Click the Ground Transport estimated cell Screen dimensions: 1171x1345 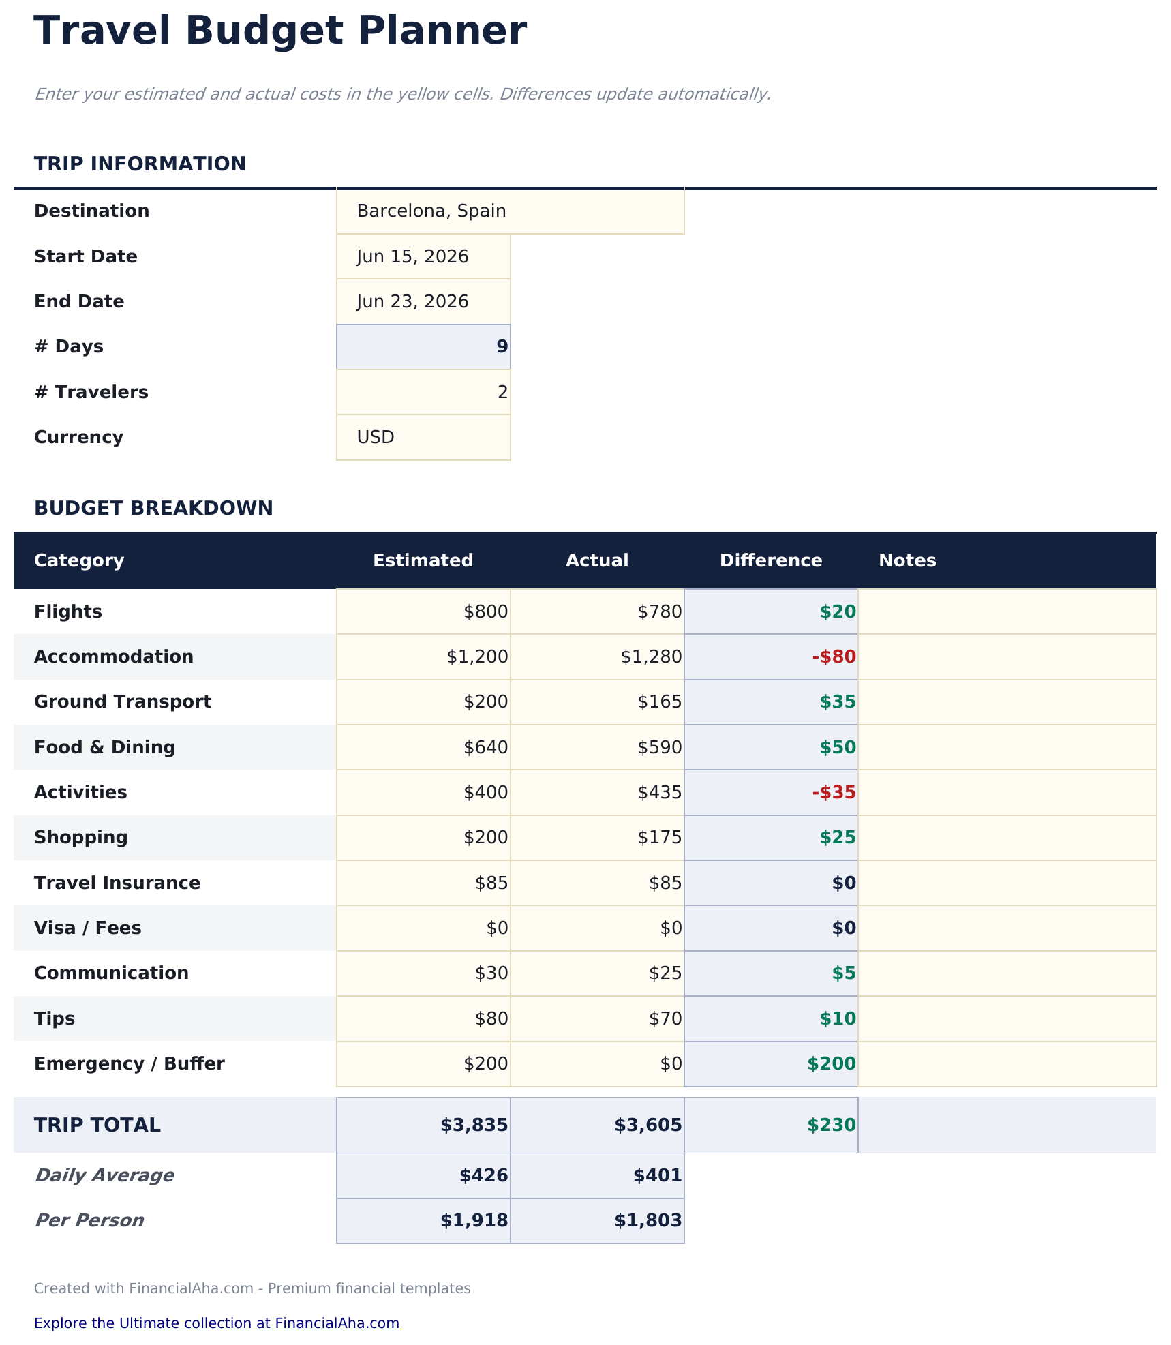423,702
